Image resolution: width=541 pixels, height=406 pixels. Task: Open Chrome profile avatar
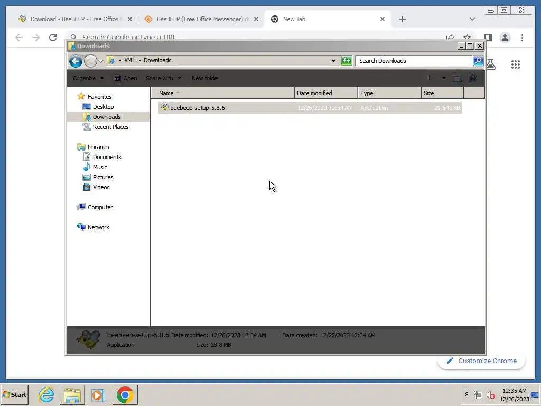coord(505,38)
